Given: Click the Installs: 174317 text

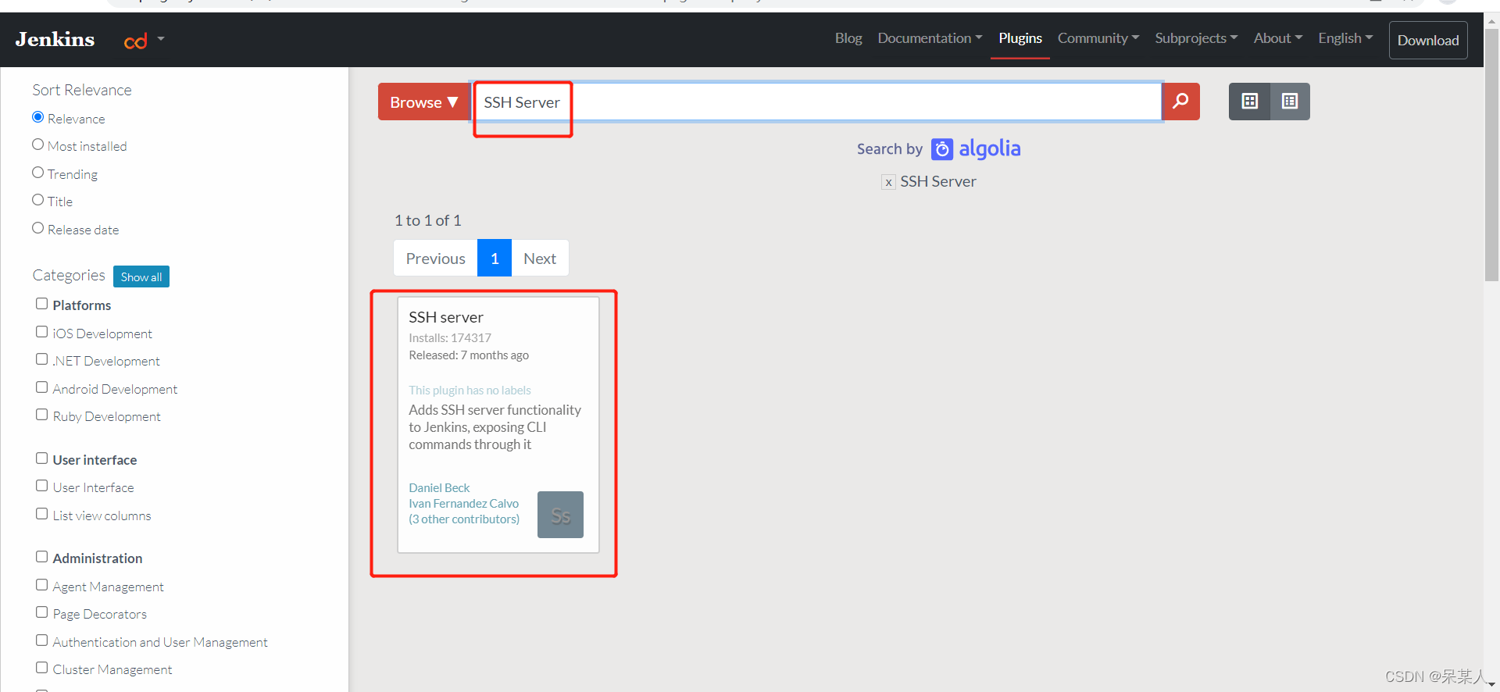Looking at the screenshot, I should tap(450, 338).
